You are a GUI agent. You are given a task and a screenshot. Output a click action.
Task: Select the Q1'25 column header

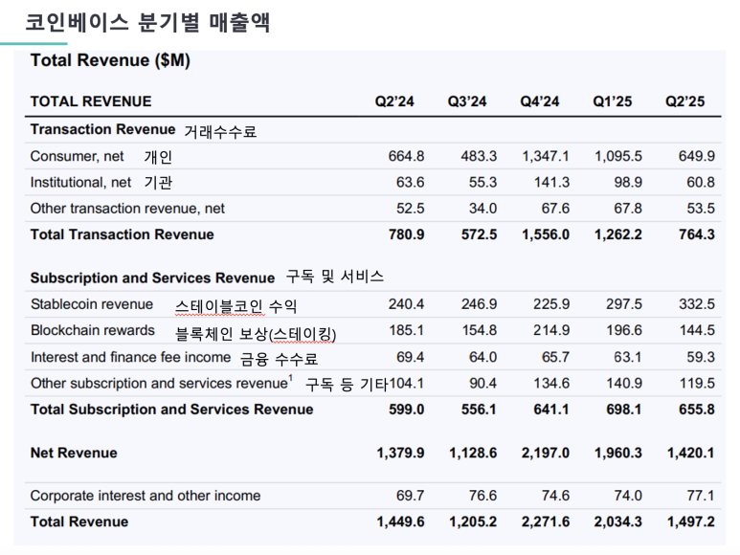click(x=613, y=101)
